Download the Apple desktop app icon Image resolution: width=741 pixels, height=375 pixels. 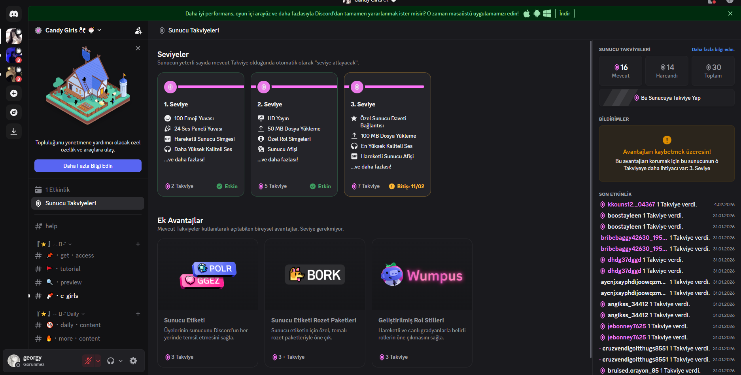point(527,13)
